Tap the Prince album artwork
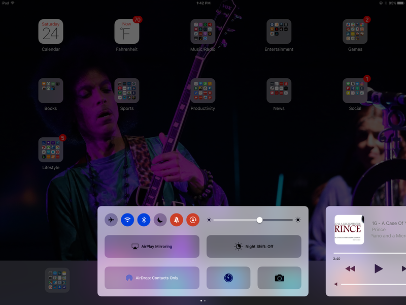Screen dimensions: 406x305 point(349,230)
